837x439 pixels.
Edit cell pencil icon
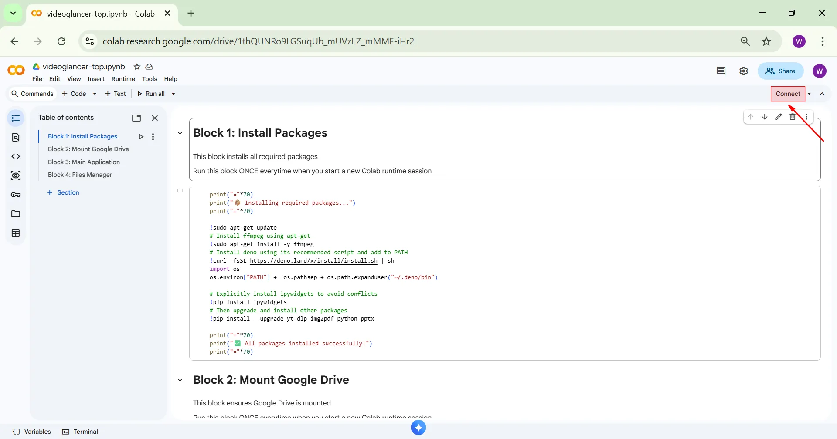779,117
